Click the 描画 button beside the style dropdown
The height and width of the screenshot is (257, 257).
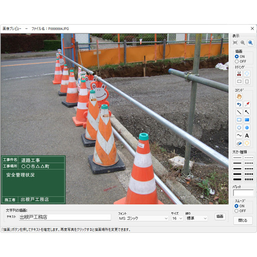tap(220, 216)
